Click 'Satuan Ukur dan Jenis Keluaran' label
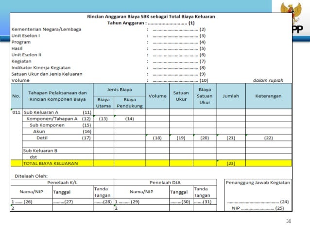 pos(47,74)
